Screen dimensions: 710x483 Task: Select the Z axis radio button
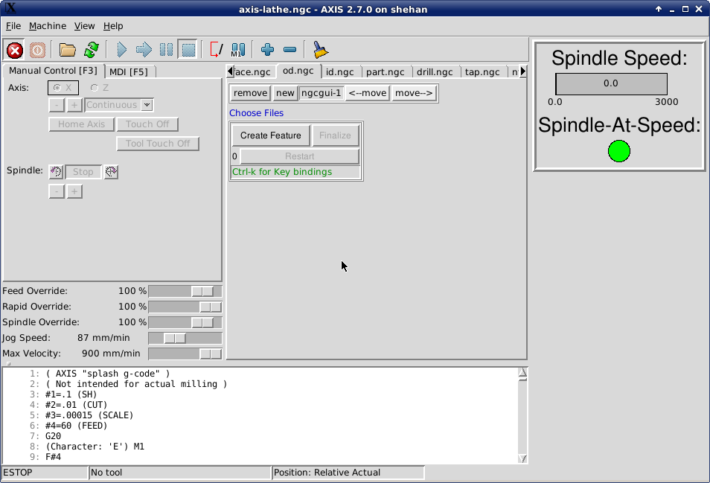point(95,88)
